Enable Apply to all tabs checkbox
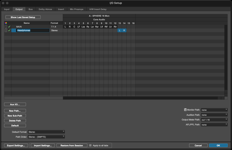This screenshot has height=150, width=232. pyautogui.click(x=90, y=146)
